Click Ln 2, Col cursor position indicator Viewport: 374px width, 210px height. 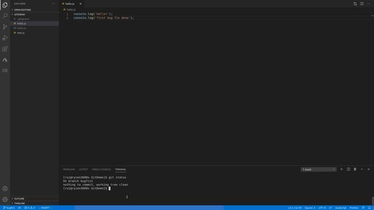[x=295, y=208]
